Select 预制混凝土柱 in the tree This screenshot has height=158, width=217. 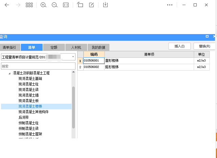point(28,123)
